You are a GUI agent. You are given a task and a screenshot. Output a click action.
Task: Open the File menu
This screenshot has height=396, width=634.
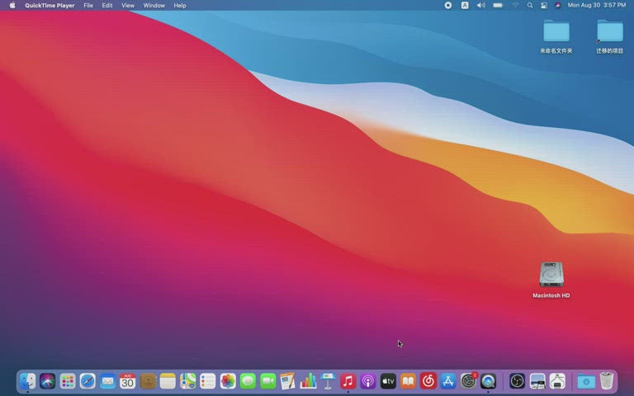click(88, 5)
